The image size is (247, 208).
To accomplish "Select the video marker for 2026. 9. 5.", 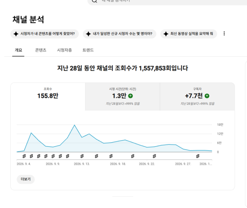I will point(24,156).
